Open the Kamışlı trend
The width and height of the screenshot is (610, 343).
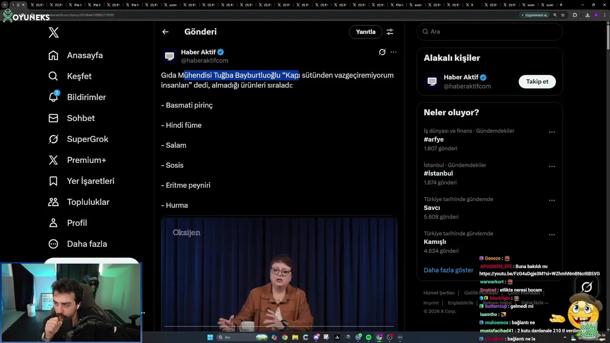click(435, 242)
